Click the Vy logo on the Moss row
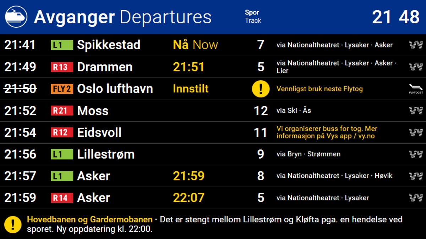This screenshot has height=239, width=426. tap(416, 111)
